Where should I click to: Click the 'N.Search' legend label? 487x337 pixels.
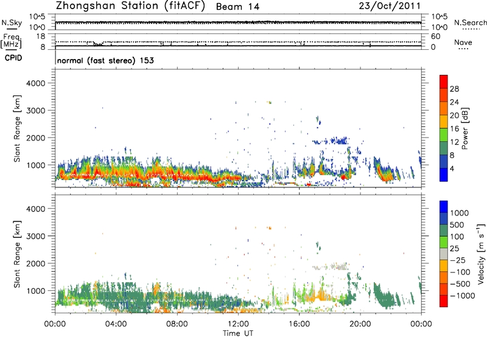[x=471, y=23]
